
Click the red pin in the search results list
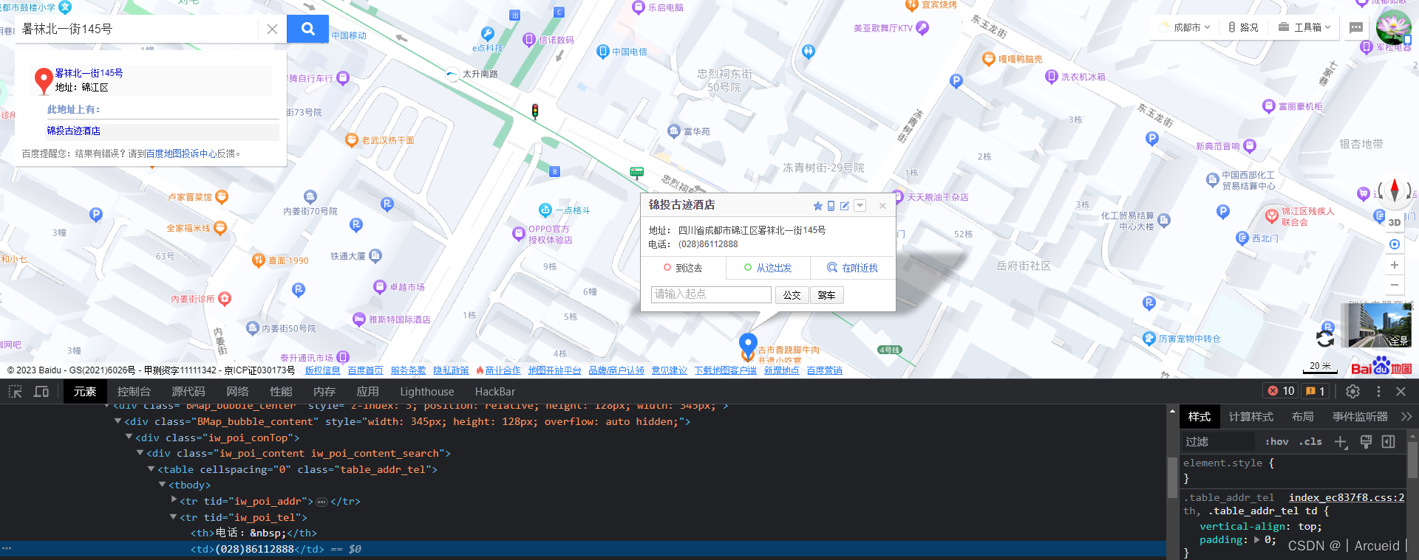(x=44, y=80)
